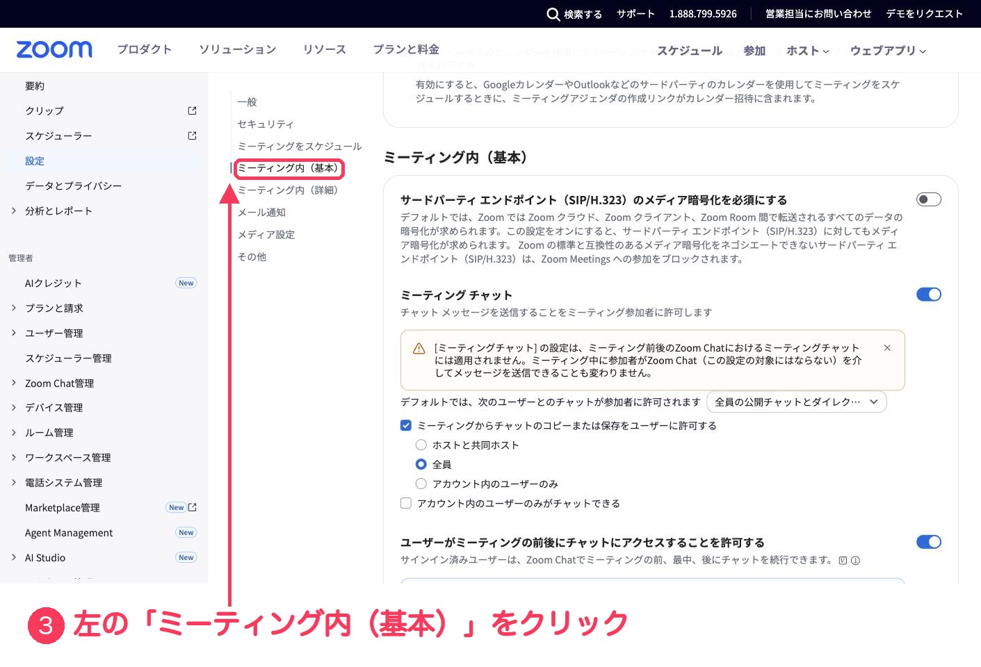Select メディア設定 settings tab
The width and height of the screenshot is (981, 667).
(266, 234)
